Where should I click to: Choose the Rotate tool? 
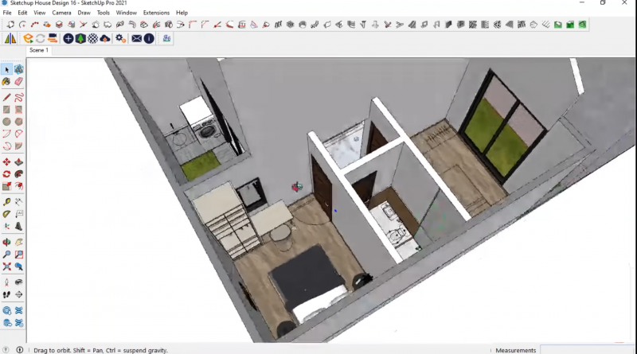6,174
